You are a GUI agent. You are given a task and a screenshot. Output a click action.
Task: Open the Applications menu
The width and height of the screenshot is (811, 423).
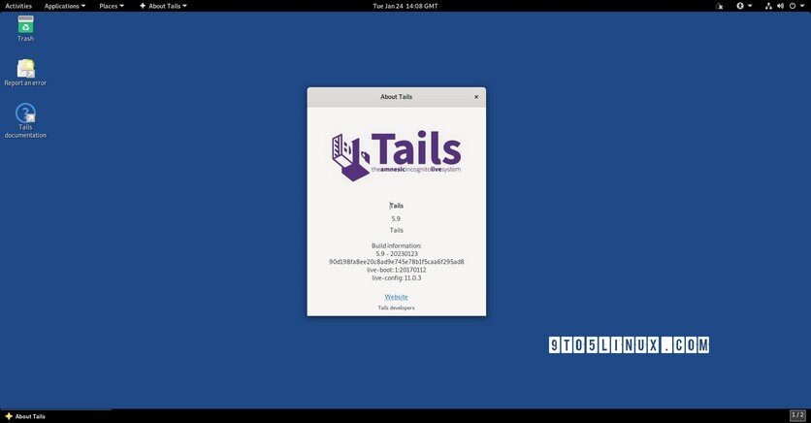click(x=65, y=6)
